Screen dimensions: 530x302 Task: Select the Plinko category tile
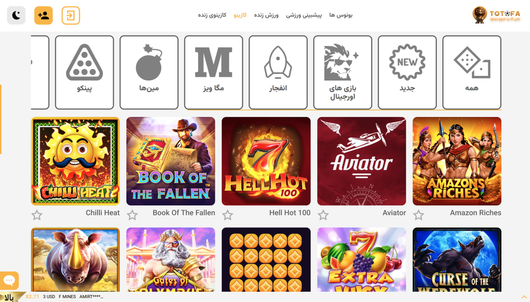(84, 72)
